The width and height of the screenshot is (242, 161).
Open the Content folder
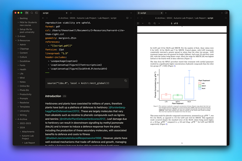click(x=24, y=53)
